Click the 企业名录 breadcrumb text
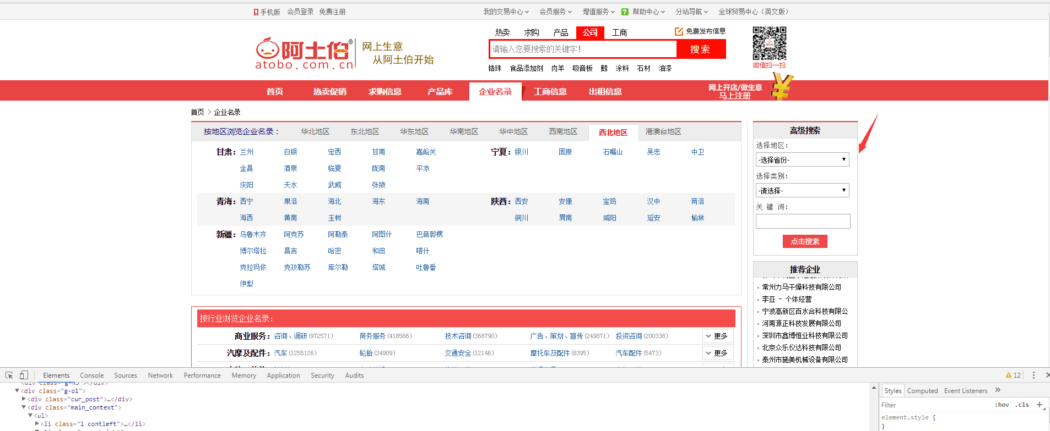Screen dimensions: 1050x431 point(227,112)
